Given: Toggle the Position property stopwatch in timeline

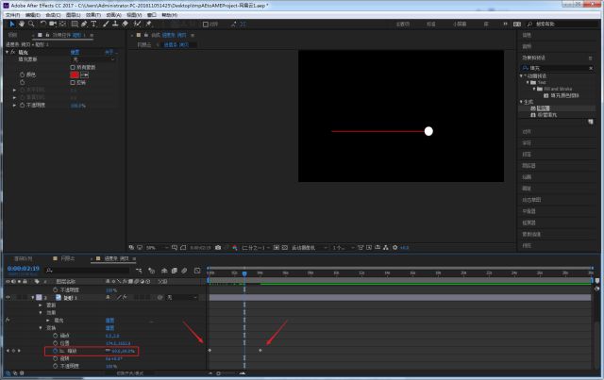Looking at the screenshot, I should (55, 343).
